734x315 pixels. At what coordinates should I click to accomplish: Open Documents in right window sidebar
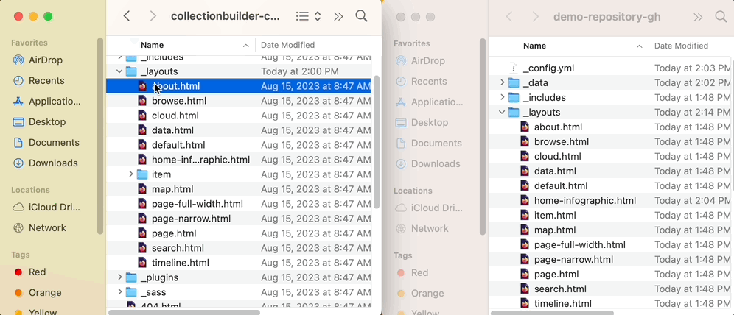tap(436, 143)
